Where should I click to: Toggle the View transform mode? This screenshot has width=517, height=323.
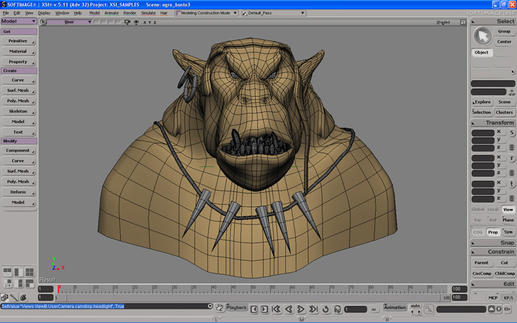(x=508, y=209)
